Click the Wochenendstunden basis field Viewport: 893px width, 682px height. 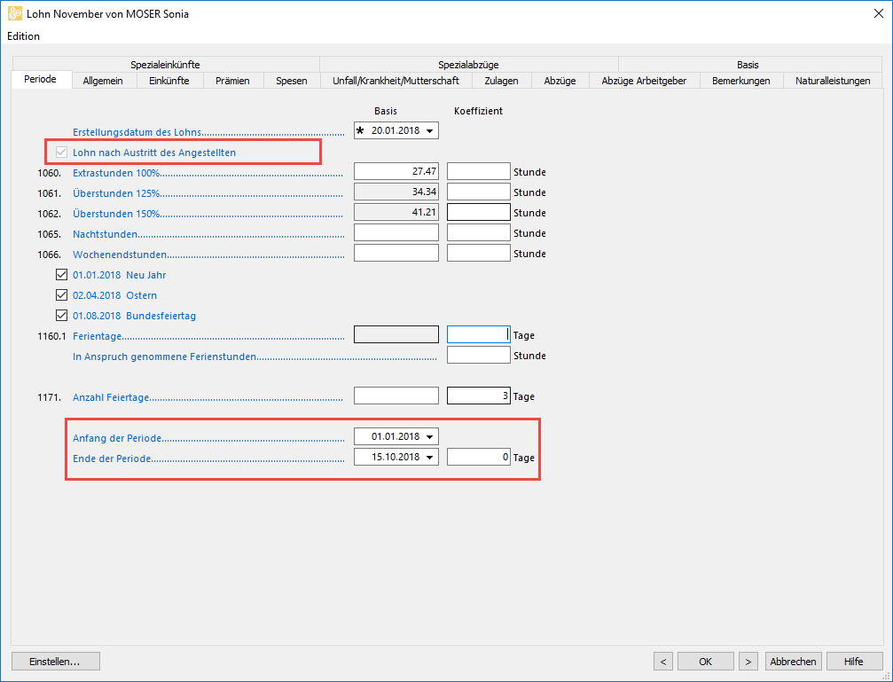pos(396,254)
